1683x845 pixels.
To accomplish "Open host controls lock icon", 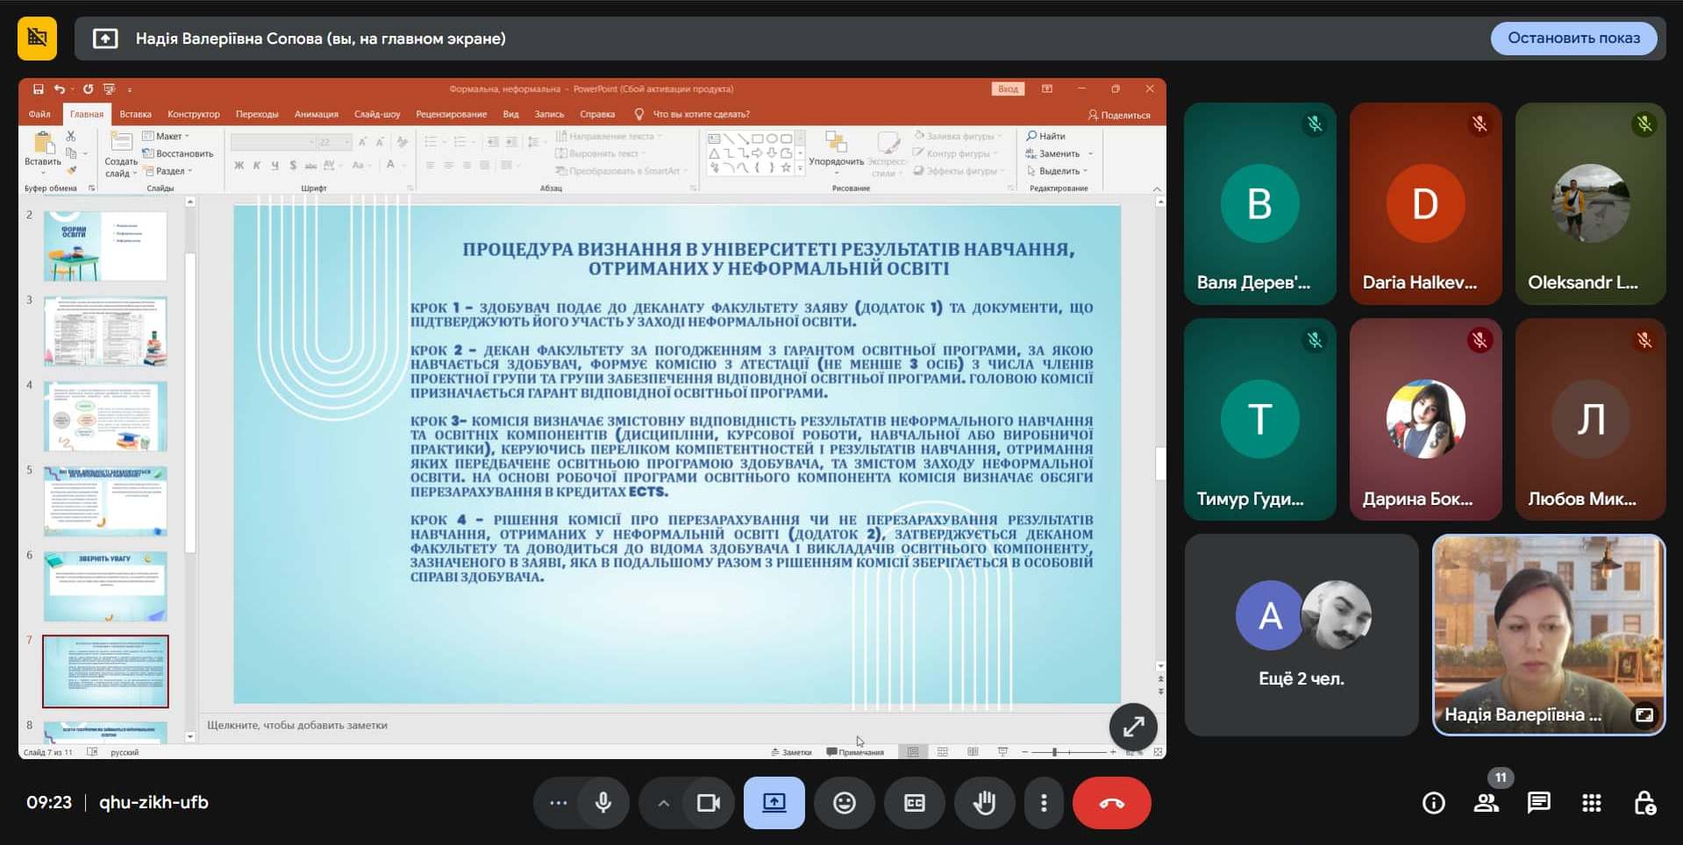I will pos(1644,803).
